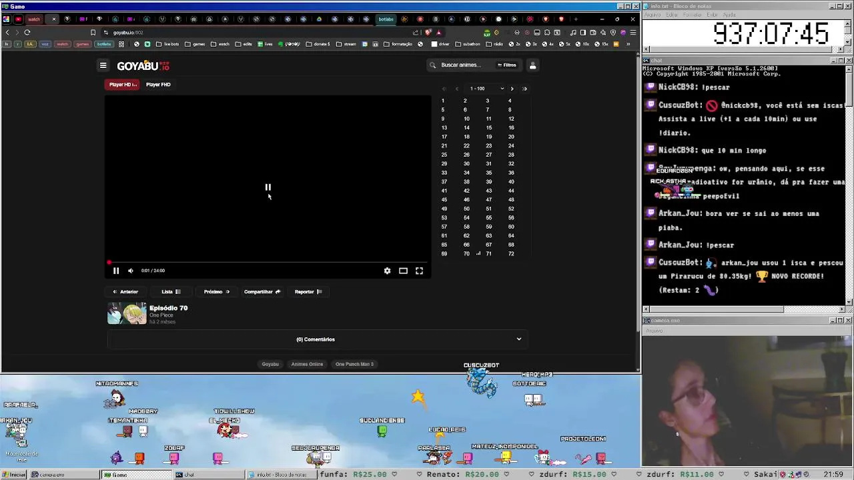Click the center pause overlay on video
This screenshot has width=854, height=480.
click(x=268, y=187)
